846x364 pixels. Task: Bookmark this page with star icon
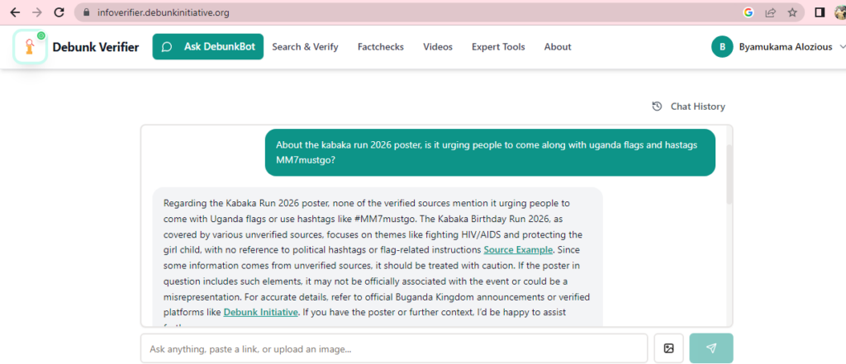pos(791,12)
